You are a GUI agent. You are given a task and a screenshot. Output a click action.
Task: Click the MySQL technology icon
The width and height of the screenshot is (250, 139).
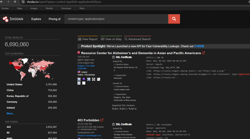pos(98,79)
